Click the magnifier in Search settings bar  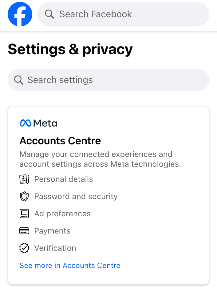(x=18, y=80)
